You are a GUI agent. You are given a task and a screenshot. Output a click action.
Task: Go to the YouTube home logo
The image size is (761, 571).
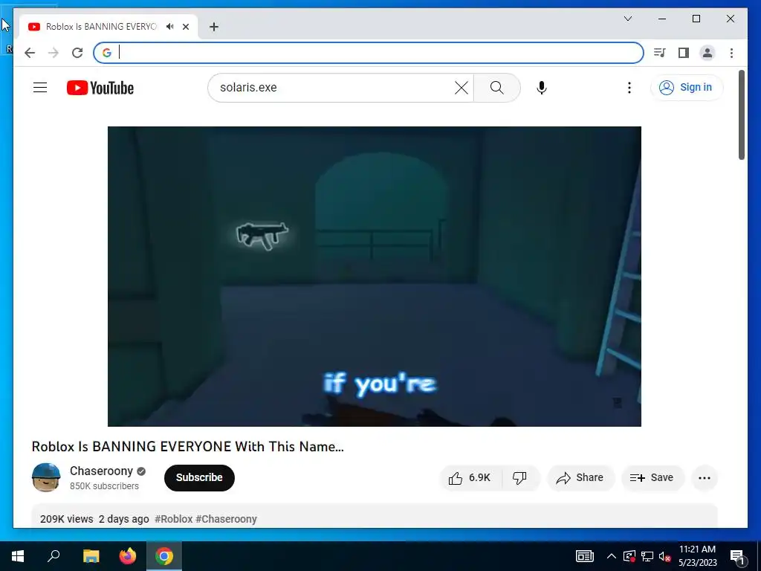pos(100,88)
